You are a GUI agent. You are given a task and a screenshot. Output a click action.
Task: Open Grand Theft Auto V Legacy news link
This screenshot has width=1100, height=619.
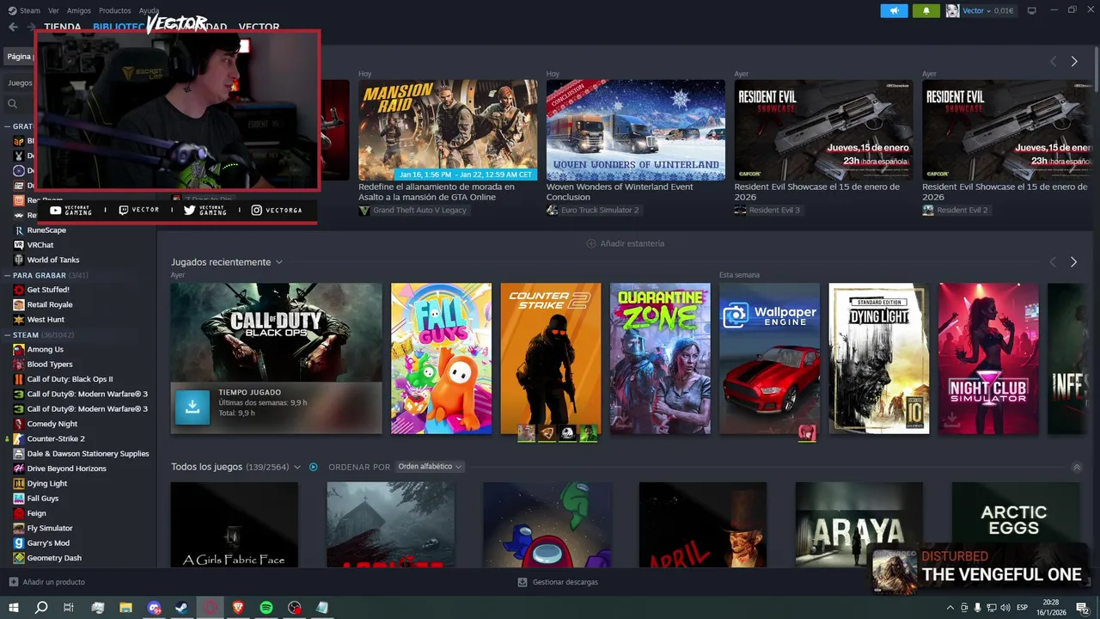click(x=412, y=210)
